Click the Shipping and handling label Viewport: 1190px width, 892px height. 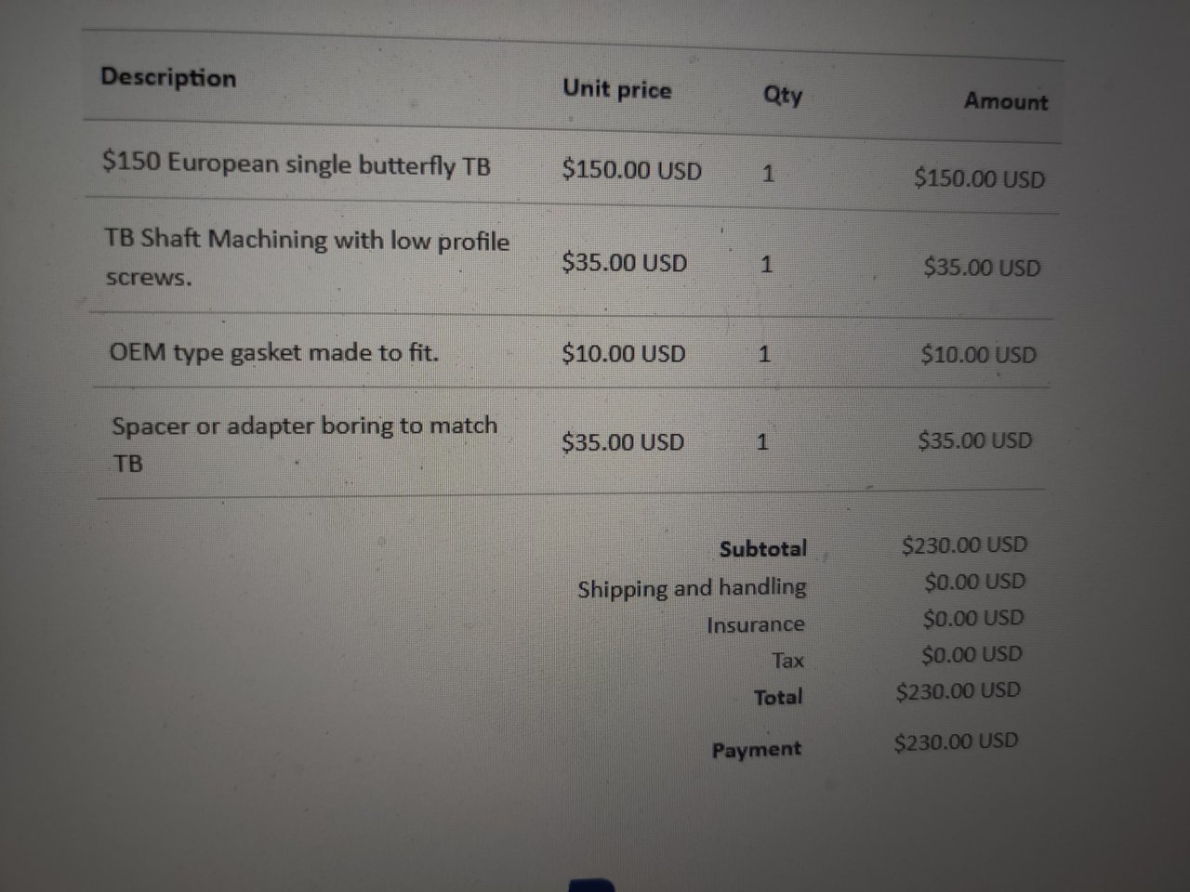click(692, 588)
